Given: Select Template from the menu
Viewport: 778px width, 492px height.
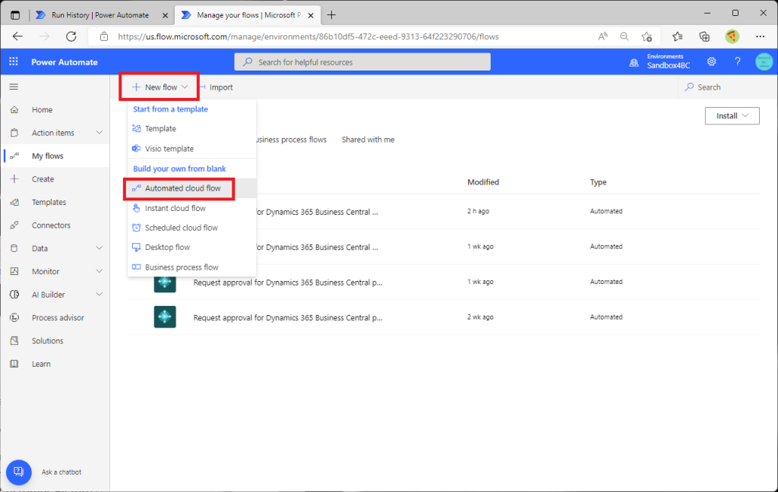Looking at the screenshot, I should click(192, 128).
